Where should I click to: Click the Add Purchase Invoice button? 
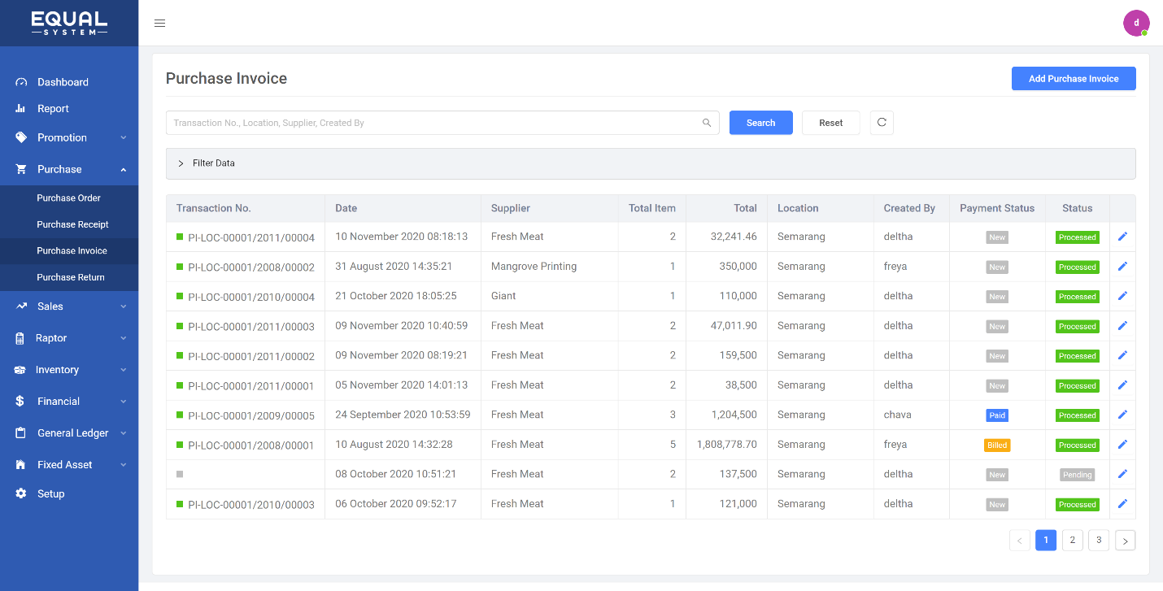click(x=1073, y=79)
